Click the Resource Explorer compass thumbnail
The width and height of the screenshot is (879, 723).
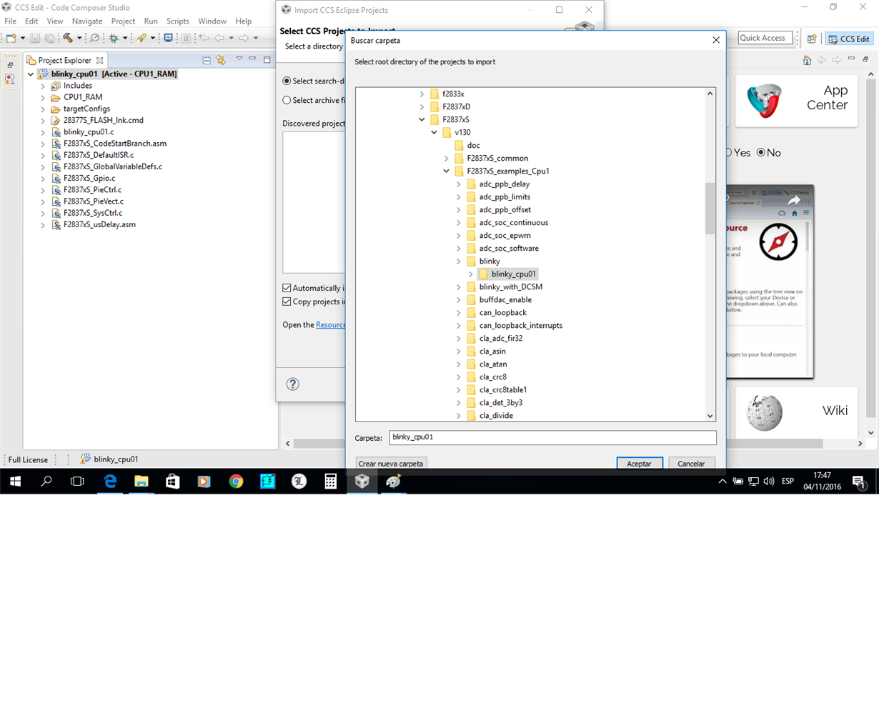click(778, 242)
